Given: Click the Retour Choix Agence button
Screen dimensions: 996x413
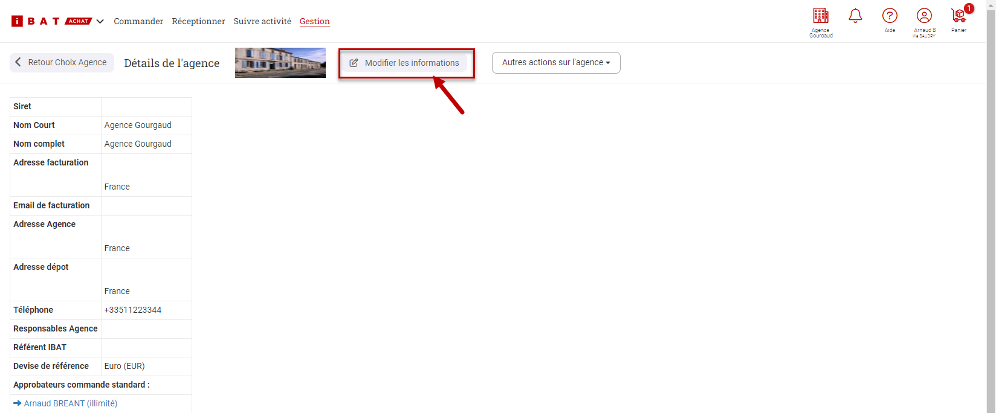Looking at the screenshot, I should 62,63.
